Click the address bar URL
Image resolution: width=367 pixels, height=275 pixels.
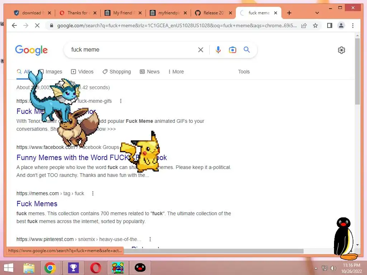tap(177, 25)
